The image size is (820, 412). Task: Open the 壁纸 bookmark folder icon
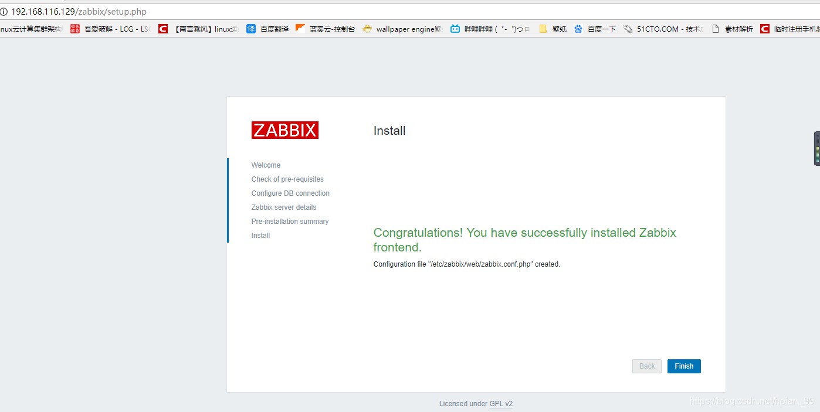(x=543, y=29)
